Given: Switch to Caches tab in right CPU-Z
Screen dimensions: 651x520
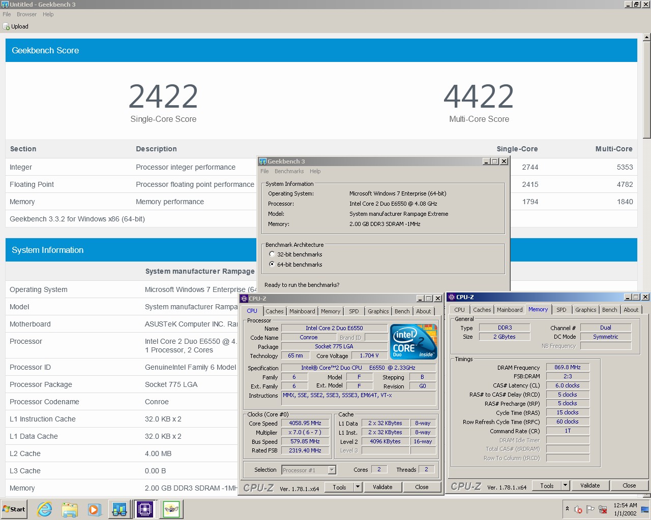Looking at the screenshot, I should pos(482,310).
